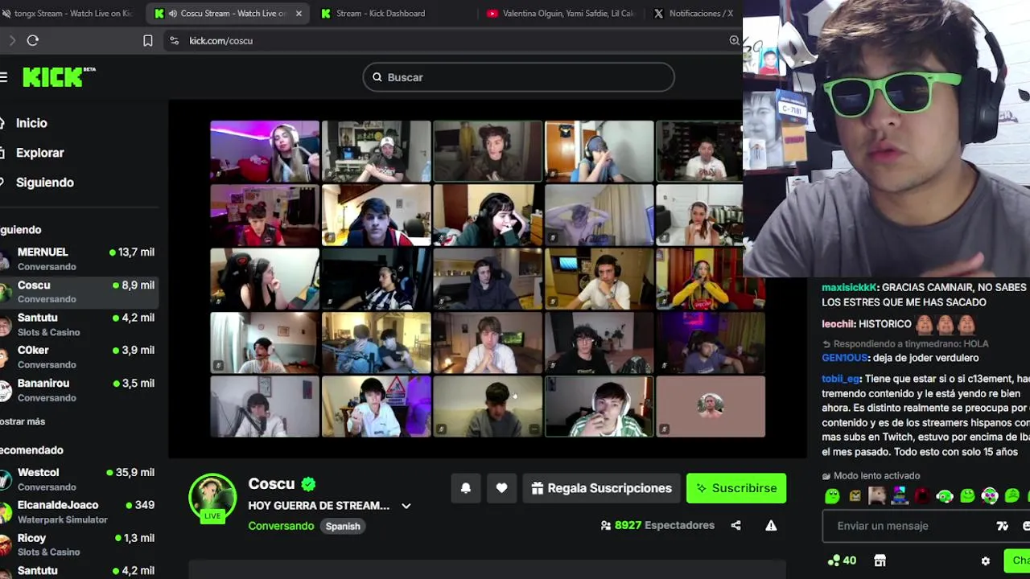1030x579 pixels.
Task: Open the Kick logo home link
Action: [x=59, y=76]
